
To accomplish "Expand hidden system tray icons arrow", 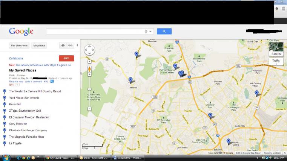I will coord(257,158).
